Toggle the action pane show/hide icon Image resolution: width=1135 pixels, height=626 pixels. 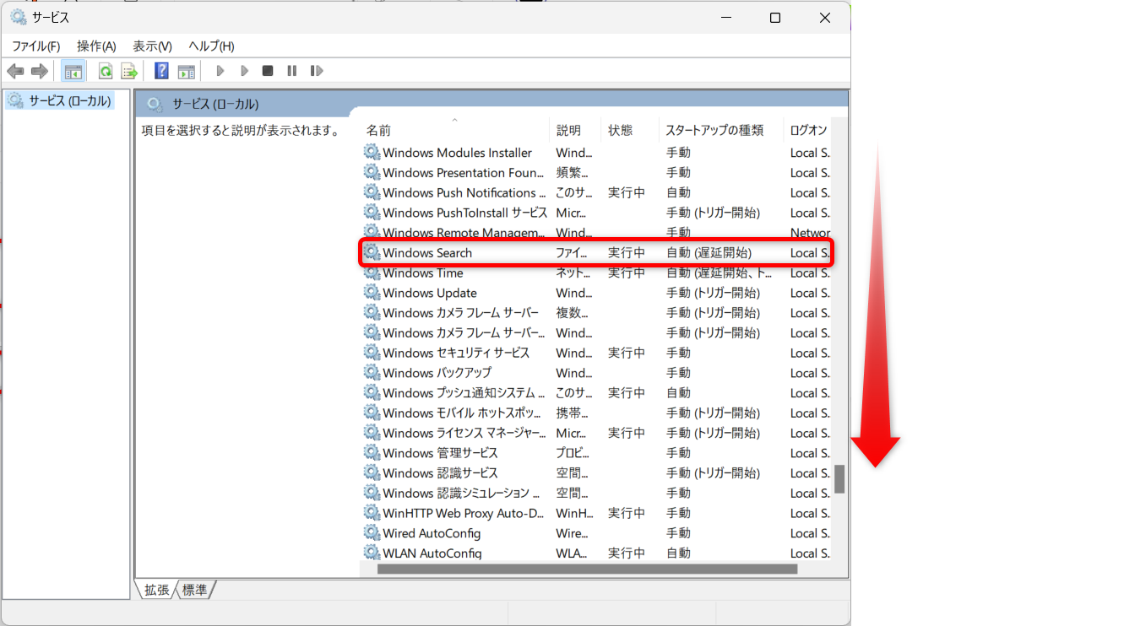coord(186,71)
